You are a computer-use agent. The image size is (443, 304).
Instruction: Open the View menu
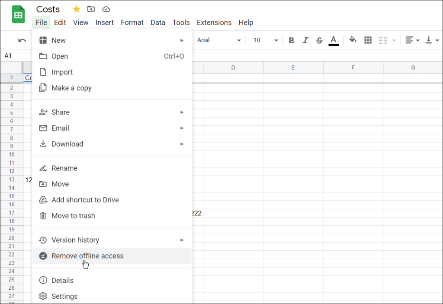(80, 22)
